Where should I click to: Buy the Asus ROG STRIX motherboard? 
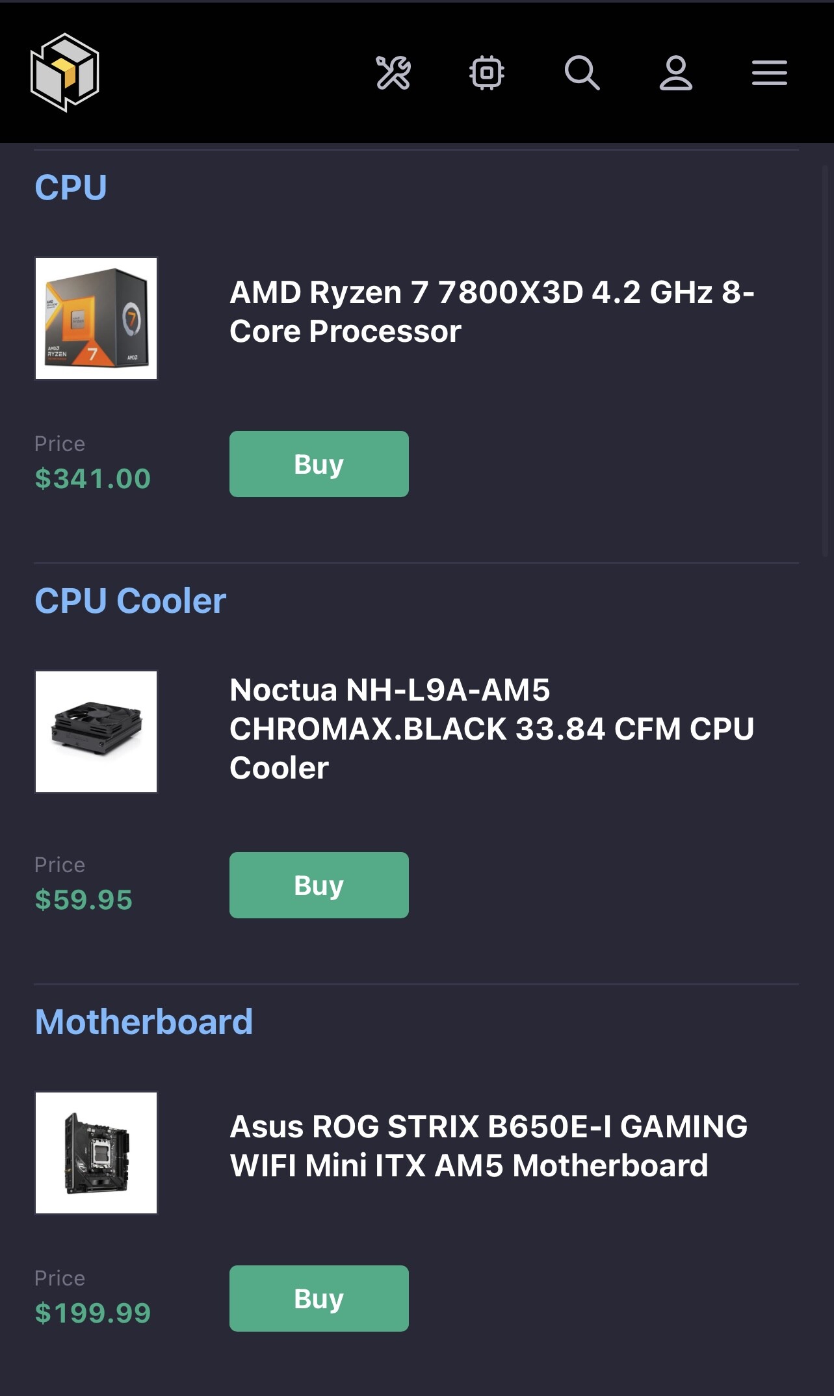(319, 1299)
